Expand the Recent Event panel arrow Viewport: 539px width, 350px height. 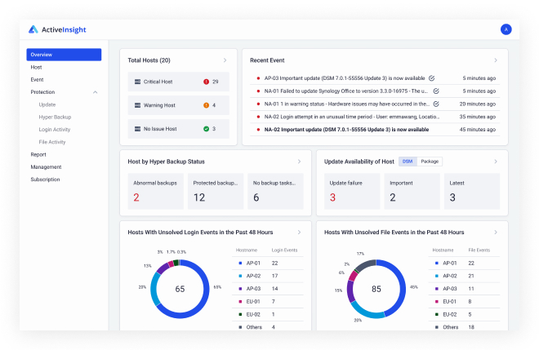click(x=495, y=60)
